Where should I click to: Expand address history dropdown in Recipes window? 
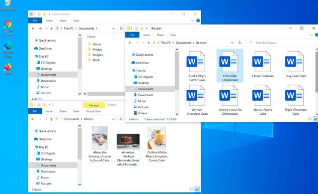tap(232, 43)
